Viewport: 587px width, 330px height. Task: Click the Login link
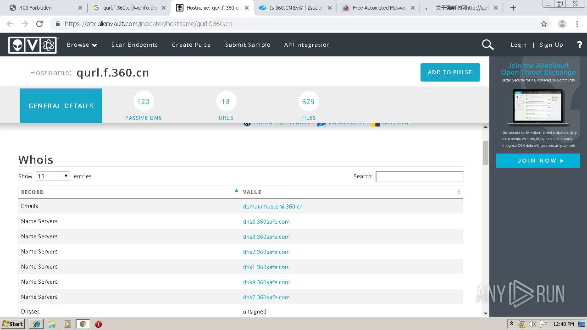pos(518,45)
